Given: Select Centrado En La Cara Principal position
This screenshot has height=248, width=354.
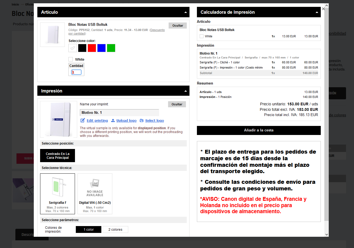Looking at the screenshot, I should [57, 156].
